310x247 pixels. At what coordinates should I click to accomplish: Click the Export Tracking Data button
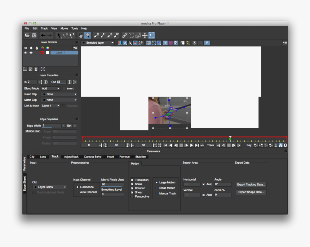[x=251, y=185]
